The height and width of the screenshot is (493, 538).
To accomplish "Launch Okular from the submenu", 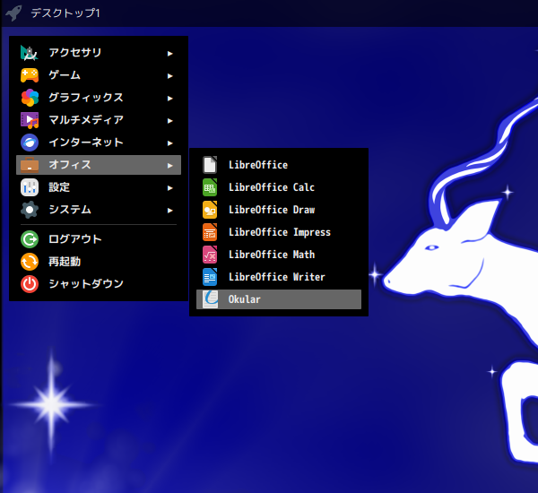I will [x=279, y=299].
